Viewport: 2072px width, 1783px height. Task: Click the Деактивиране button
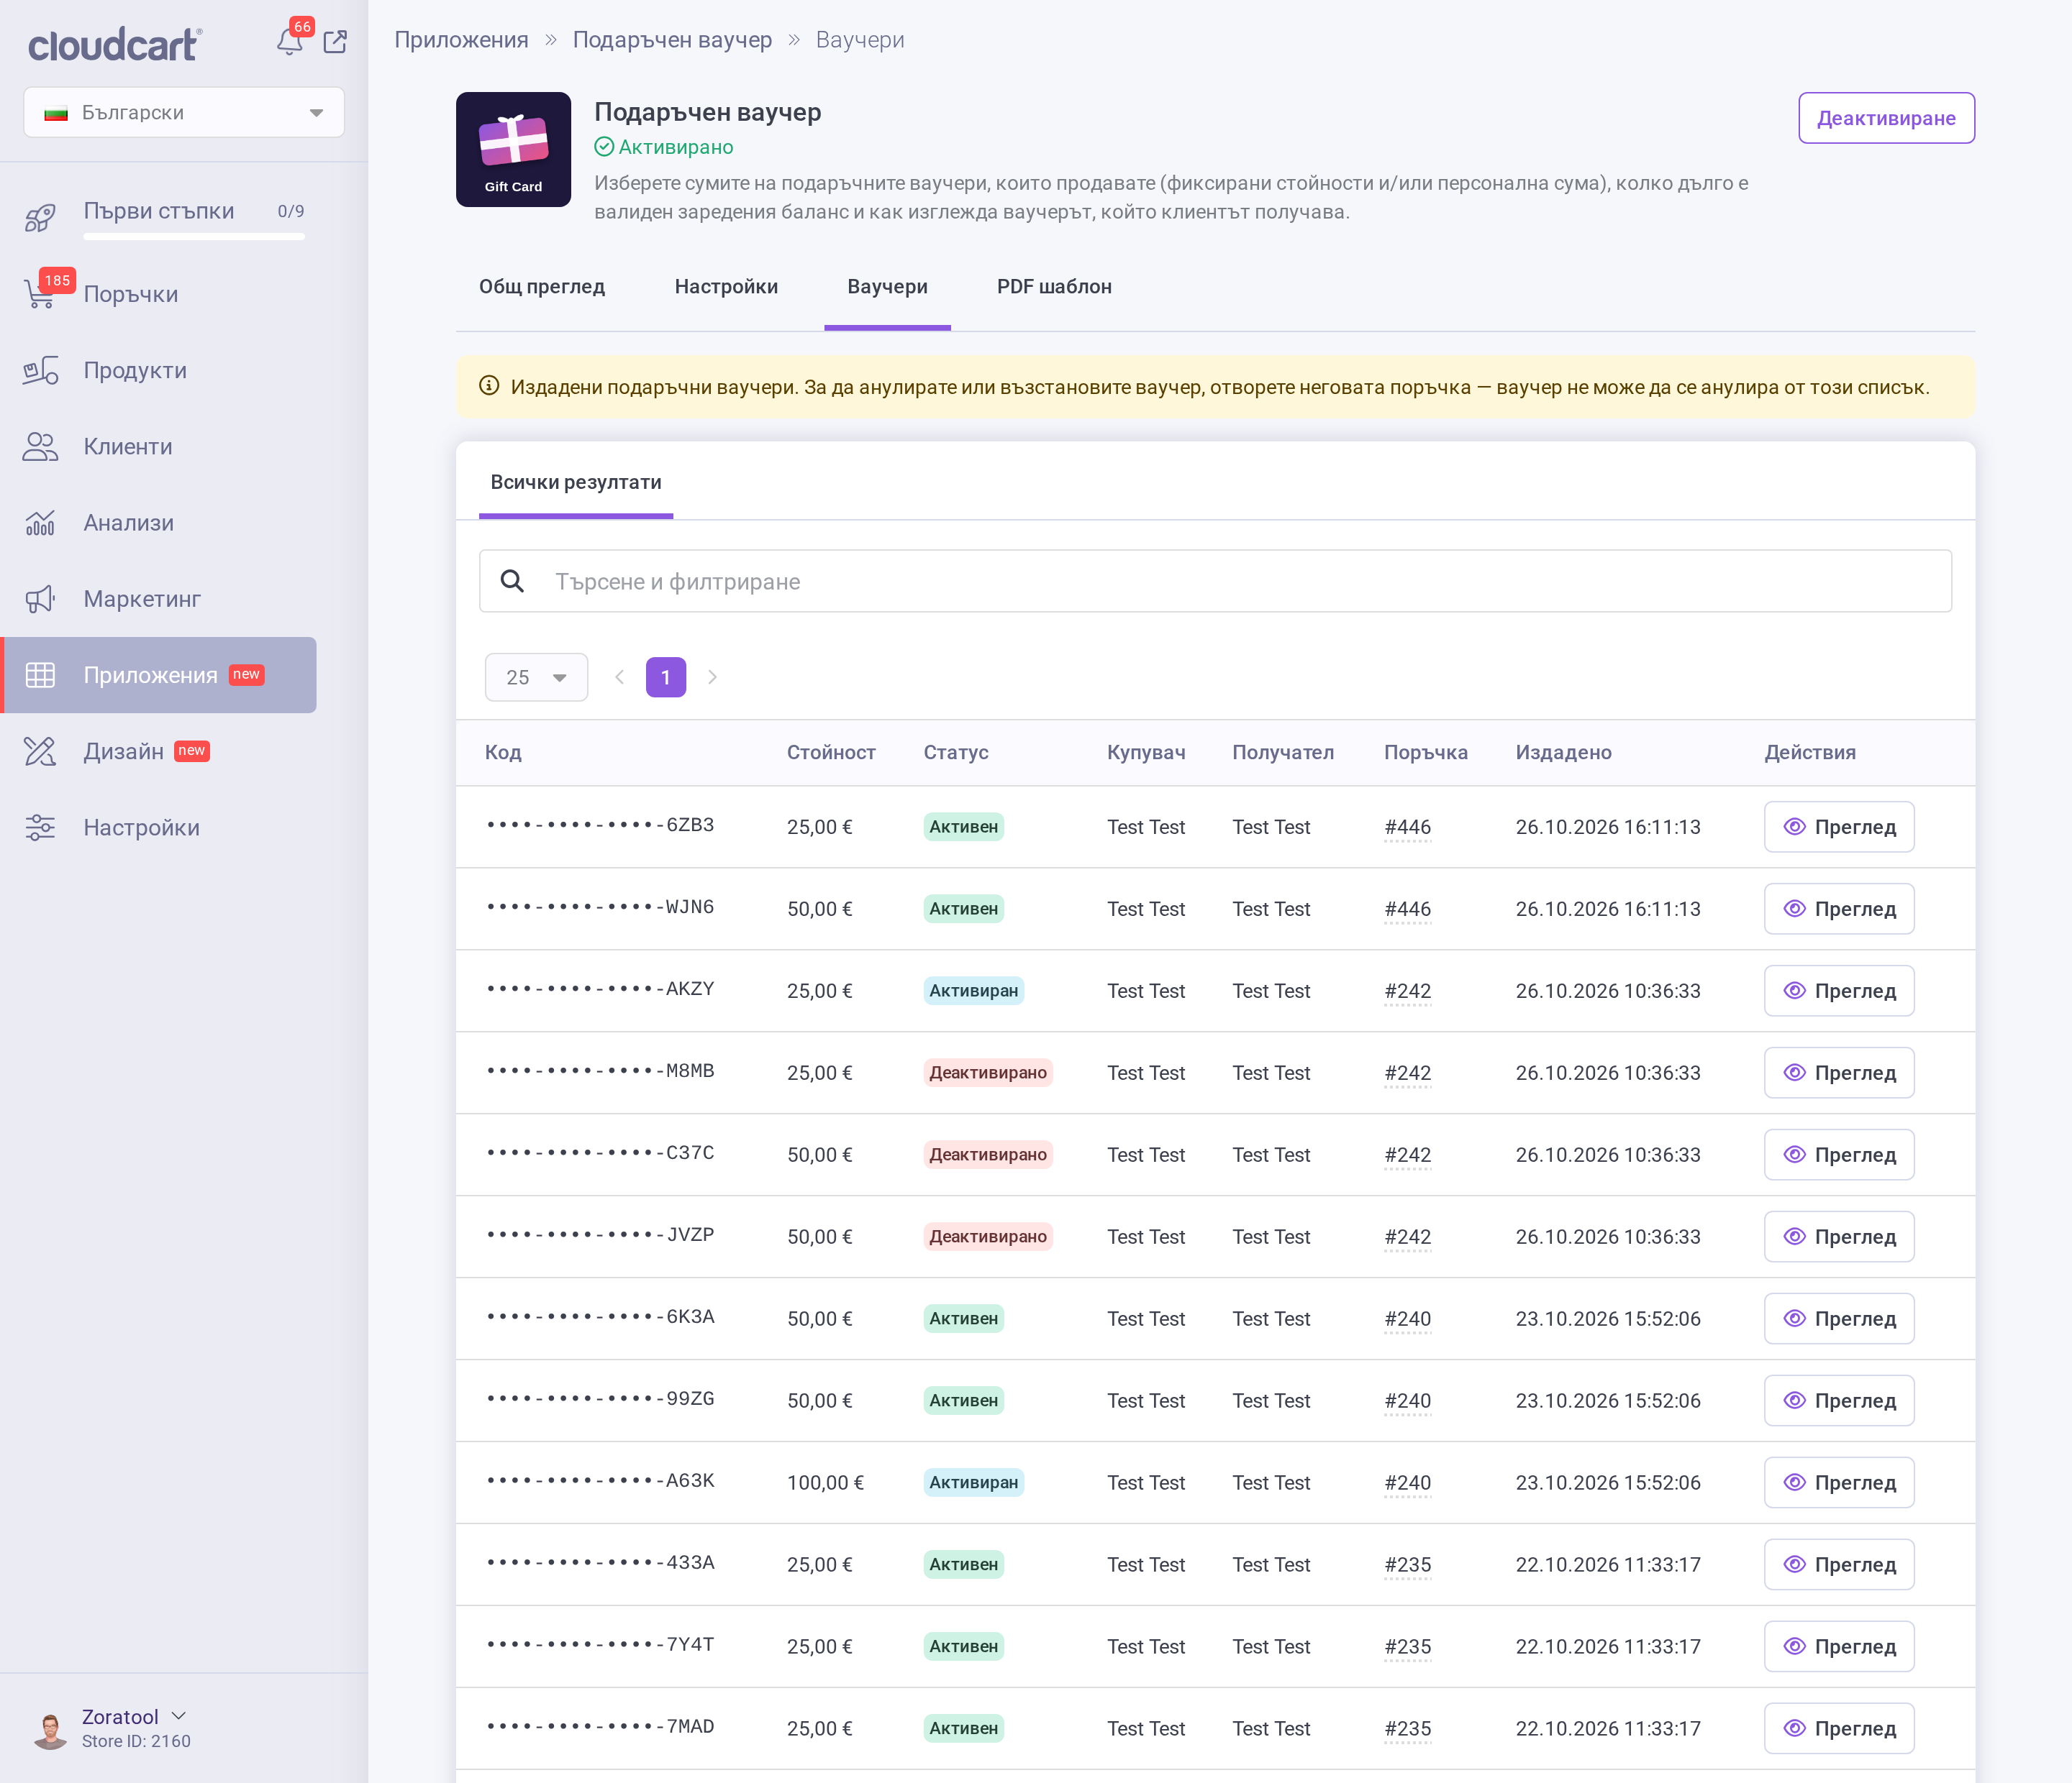[x=1886, y=118]
